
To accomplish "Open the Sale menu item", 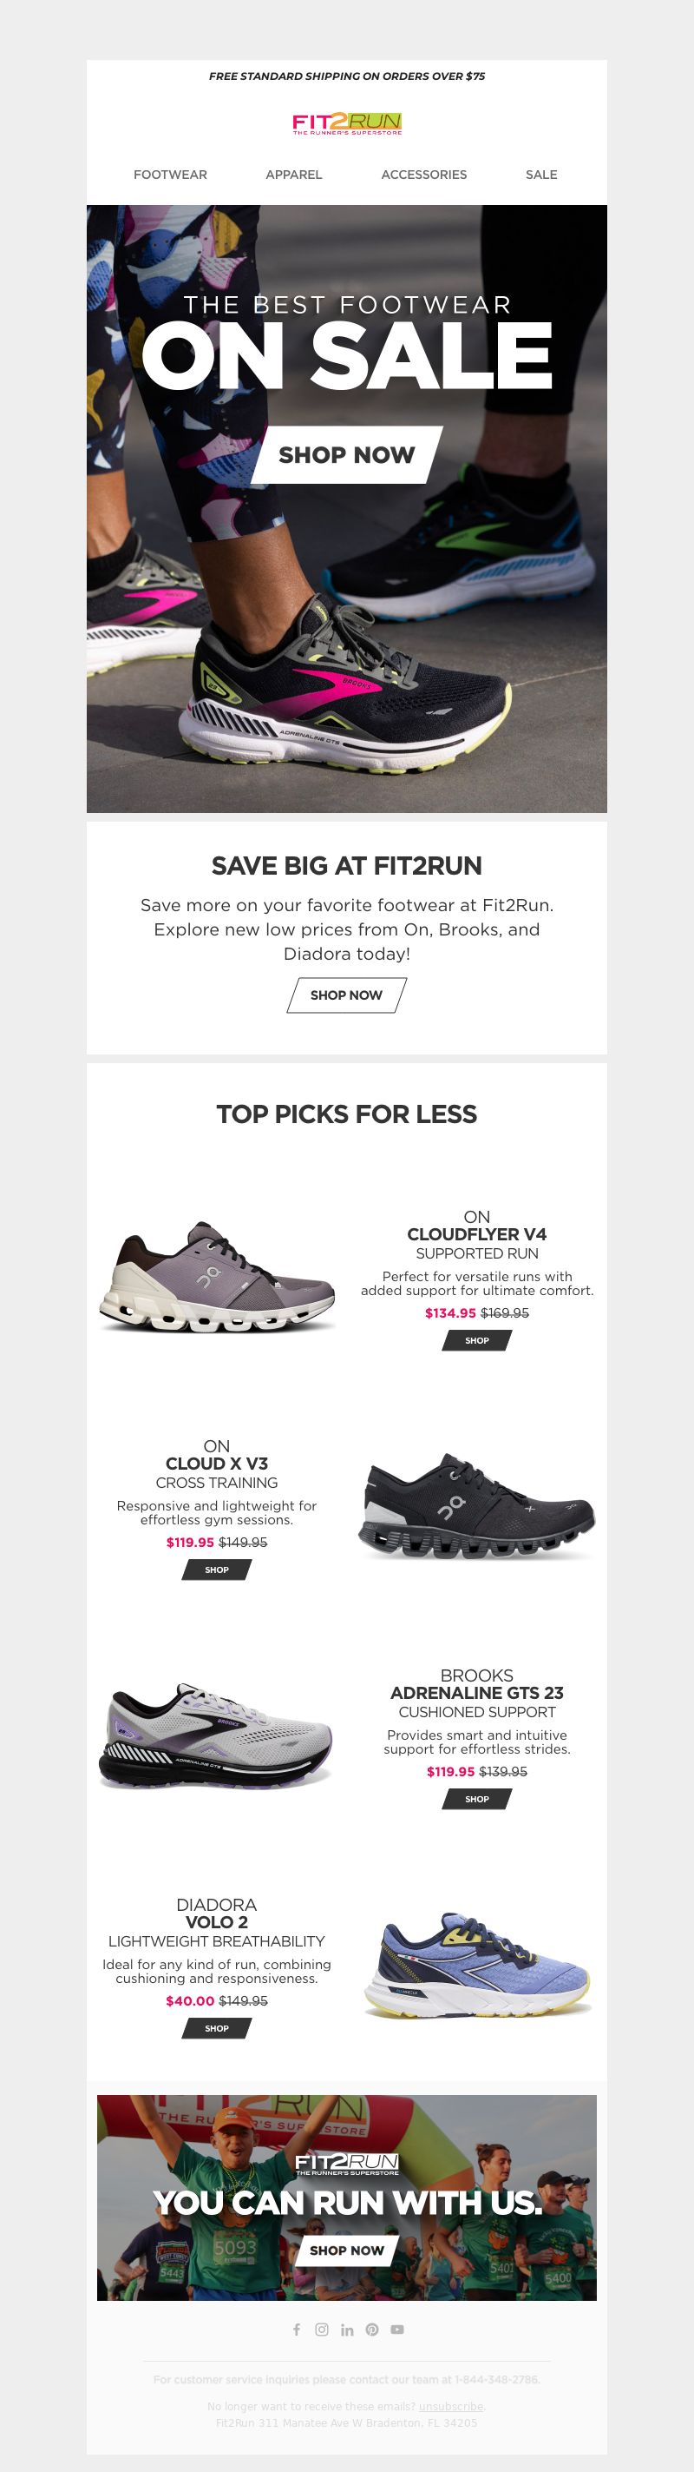I will (541, 175).
